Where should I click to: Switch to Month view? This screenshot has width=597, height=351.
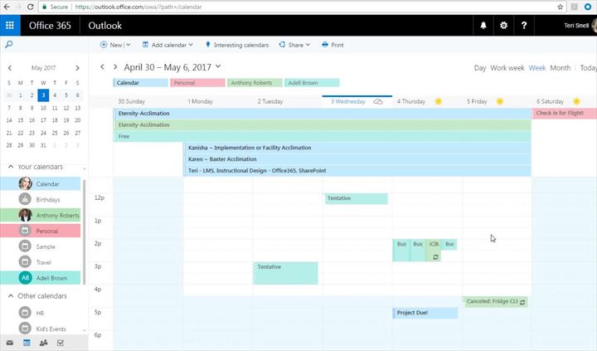561,68
